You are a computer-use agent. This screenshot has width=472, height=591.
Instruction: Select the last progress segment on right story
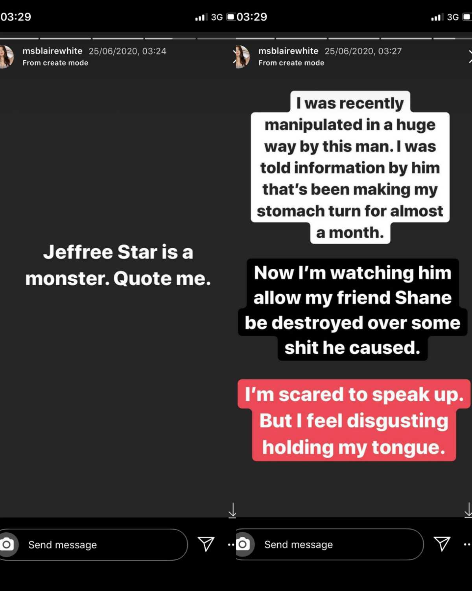453,38
